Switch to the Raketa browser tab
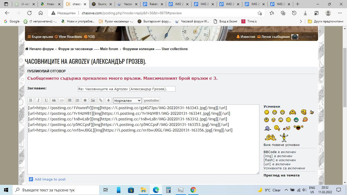 tap(153, 4)
